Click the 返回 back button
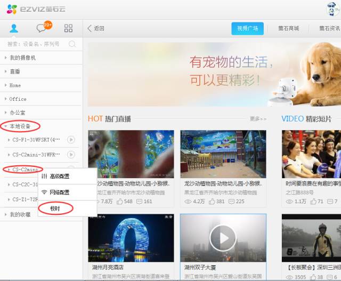Screen dimensions: 341x281 pos(96,28)
